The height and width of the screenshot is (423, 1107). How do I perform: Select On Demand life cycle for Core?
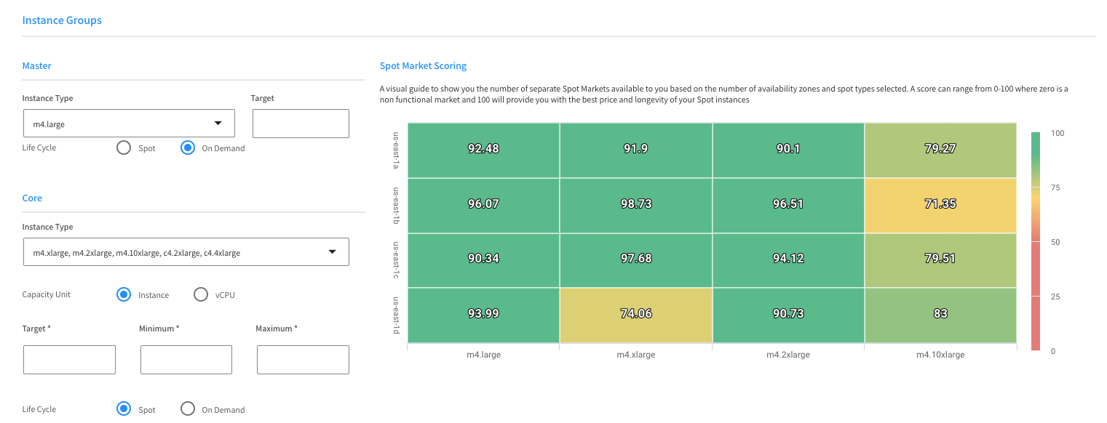[x=188, y=408]
